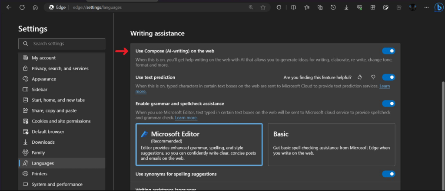Click the Search settings input field
Screen dimensions: 445x191
62,44
